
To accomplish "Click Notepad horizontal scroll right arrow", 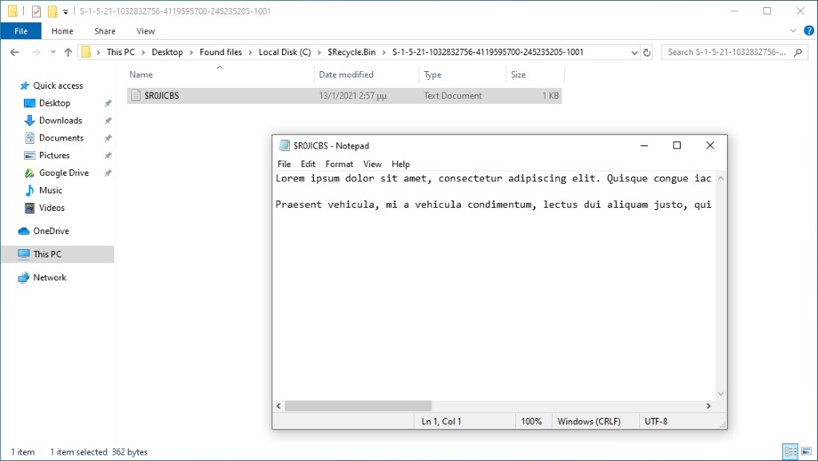I will [709, 406].
